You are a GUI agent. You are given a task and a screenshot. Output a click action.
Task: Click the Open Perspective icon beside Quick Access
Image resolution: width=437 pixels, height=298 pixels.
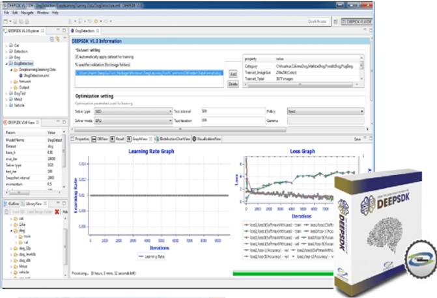tap(335, 21)
